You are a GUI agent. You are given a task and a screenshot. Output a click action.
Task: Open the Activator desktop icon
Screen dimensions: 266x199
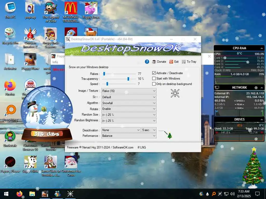[10, 62]
